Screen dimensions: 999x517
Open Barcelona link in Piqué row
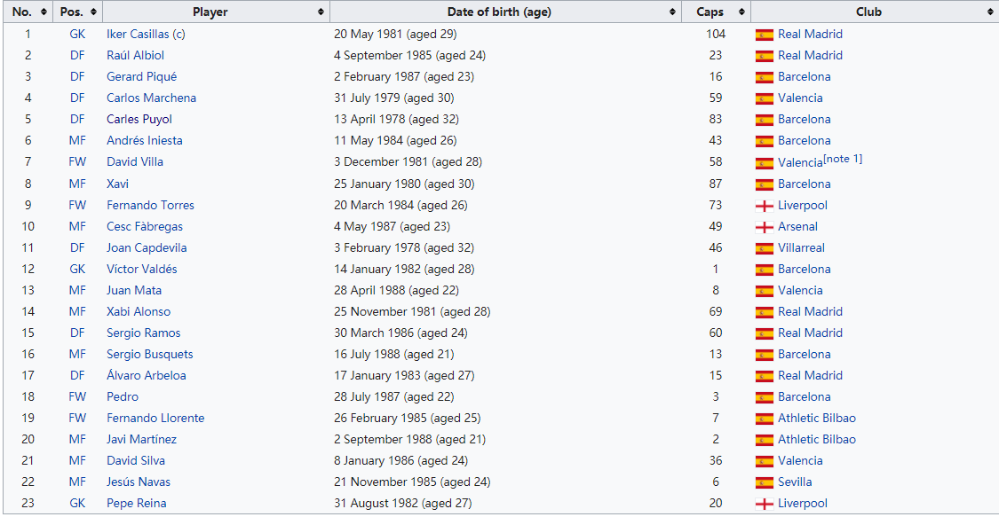pyautogui.click(x=804, y=77)
